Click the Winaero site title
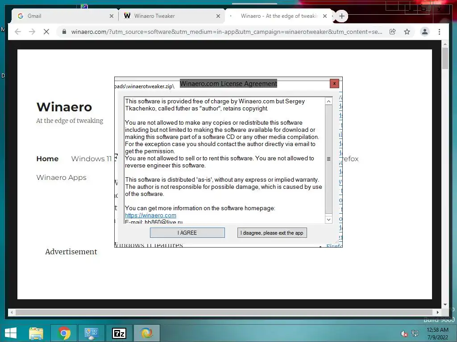 (x=64, y=107)
